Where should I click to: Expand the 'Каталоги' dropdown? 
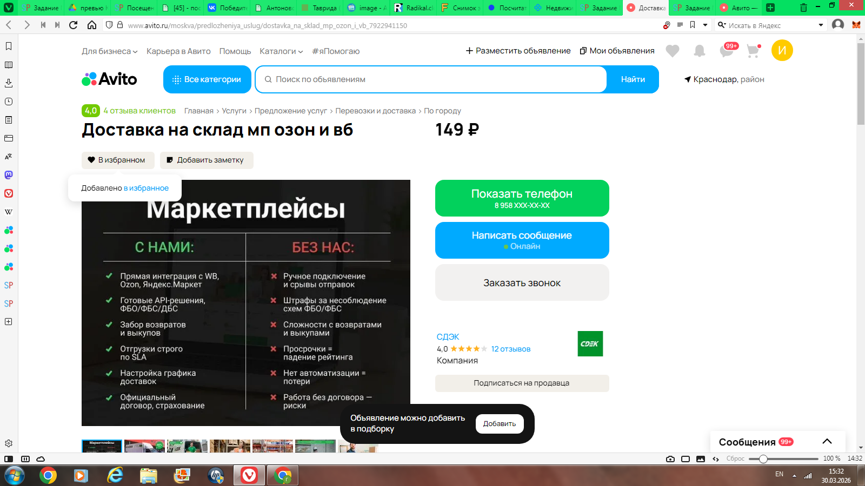(281, 51)
